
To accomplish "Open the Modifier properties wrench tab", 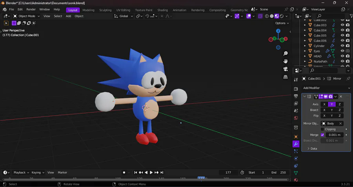I will [296, 144].
